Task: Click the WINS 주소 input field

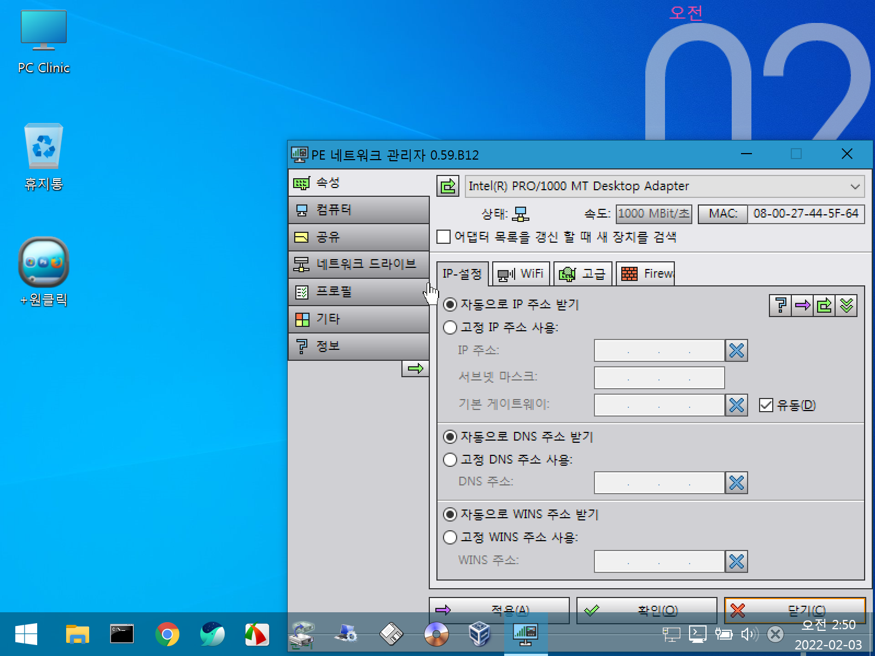Action: click(x=660, y=561)
